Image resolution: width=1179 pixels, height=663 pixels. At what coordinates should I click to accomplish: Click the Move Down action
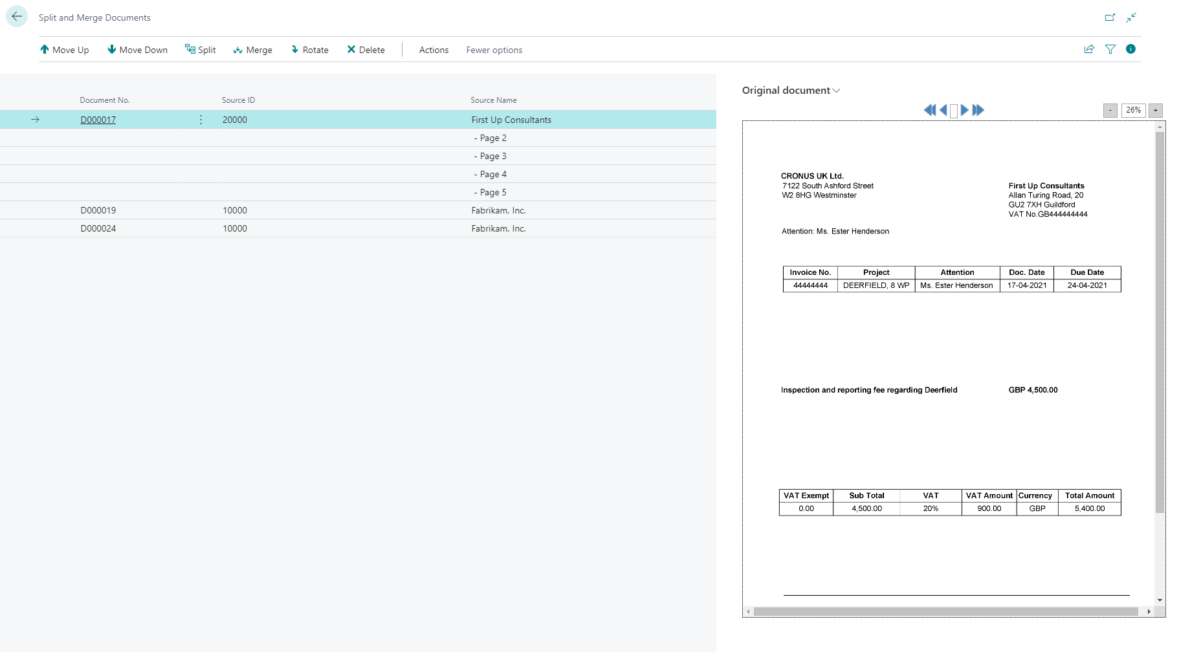coord(137,50)
